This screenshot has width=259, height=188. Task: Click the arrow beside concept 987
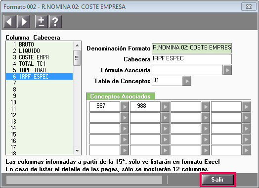(125, 107)
